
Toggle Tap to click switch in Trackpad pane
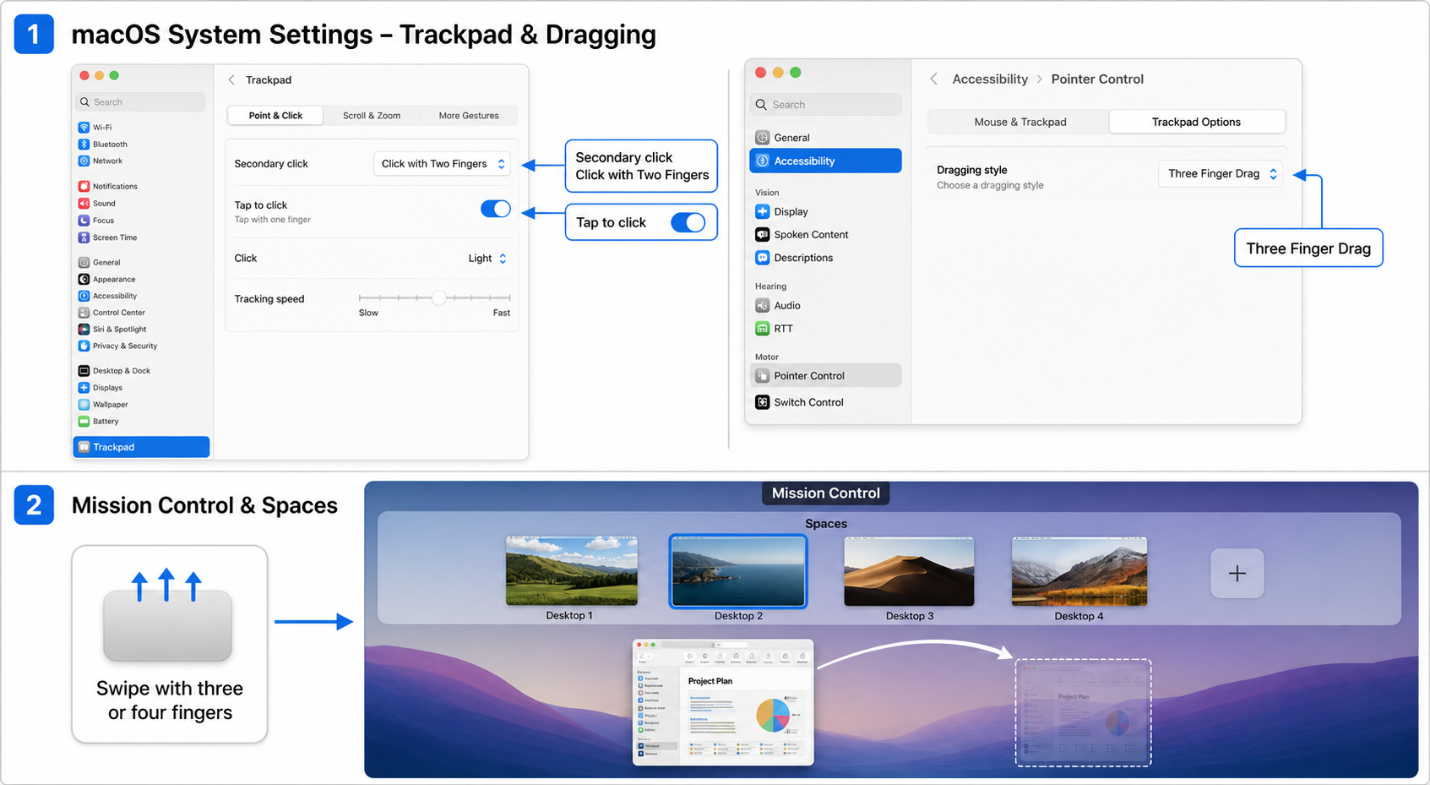496,209
